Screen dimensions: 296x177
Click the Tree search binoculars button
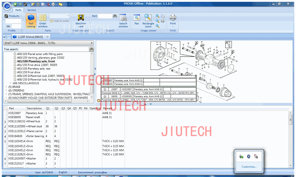pos(91,49)
